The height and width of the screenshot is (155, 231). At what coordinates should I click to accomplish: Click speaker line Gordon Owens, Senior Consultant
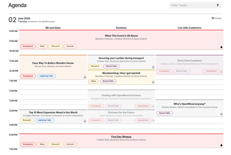189,107
